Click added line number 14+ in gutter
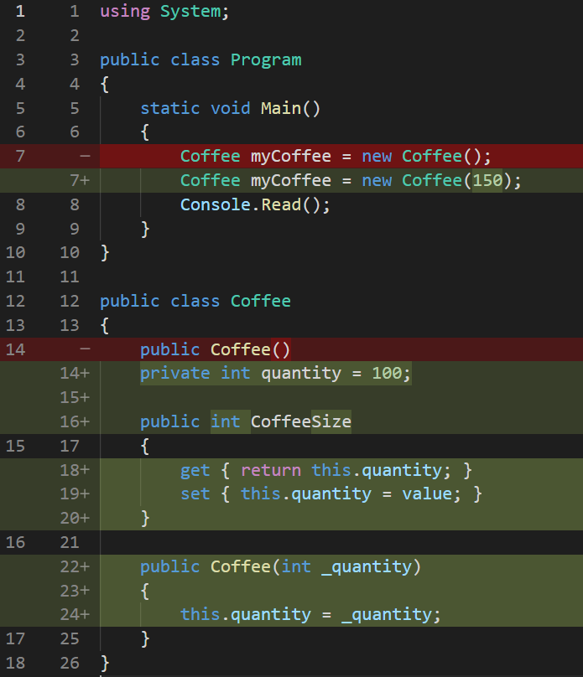 (75, 374)
